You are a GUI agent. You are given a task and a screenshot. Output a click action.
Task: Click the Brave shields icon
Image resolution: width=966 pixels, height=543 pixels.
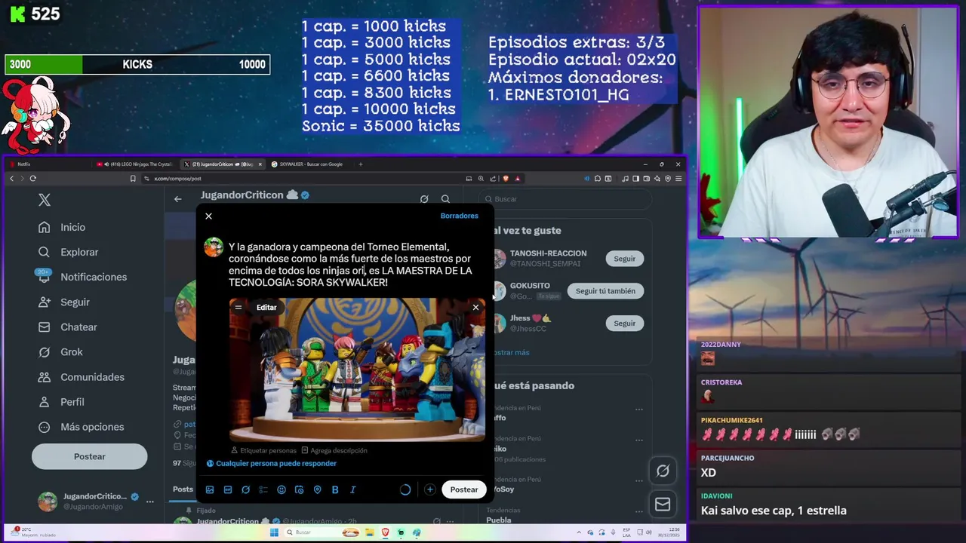[506, 179]
